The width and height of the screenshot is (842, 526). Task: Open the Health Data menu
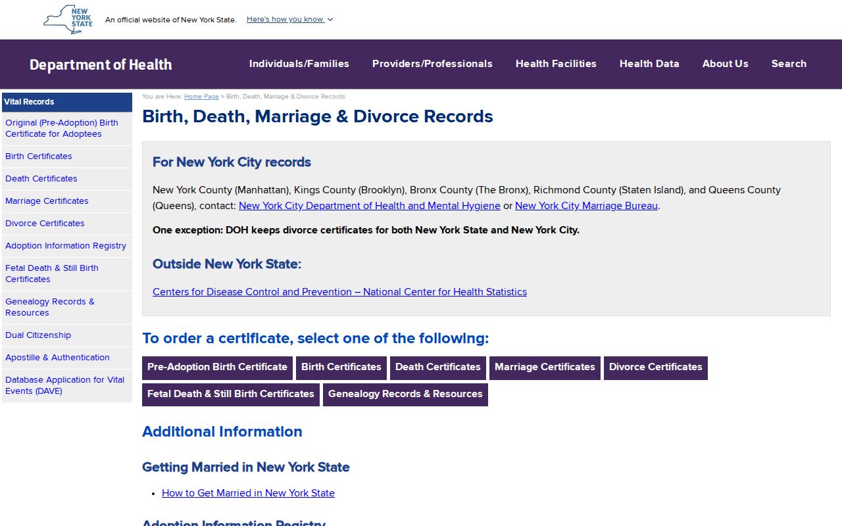pyautogui.click(x=649, y=64)
